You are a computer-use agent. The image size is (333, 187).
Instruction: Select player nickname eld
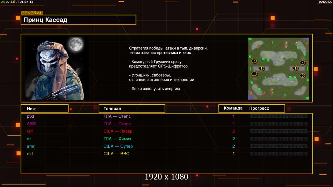30,154
